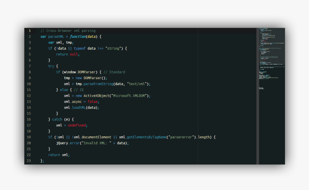Click line number 19 in the gutter
Image resolution: width=309 pixels, height=190 pixels.
click(x=29, y=137)
